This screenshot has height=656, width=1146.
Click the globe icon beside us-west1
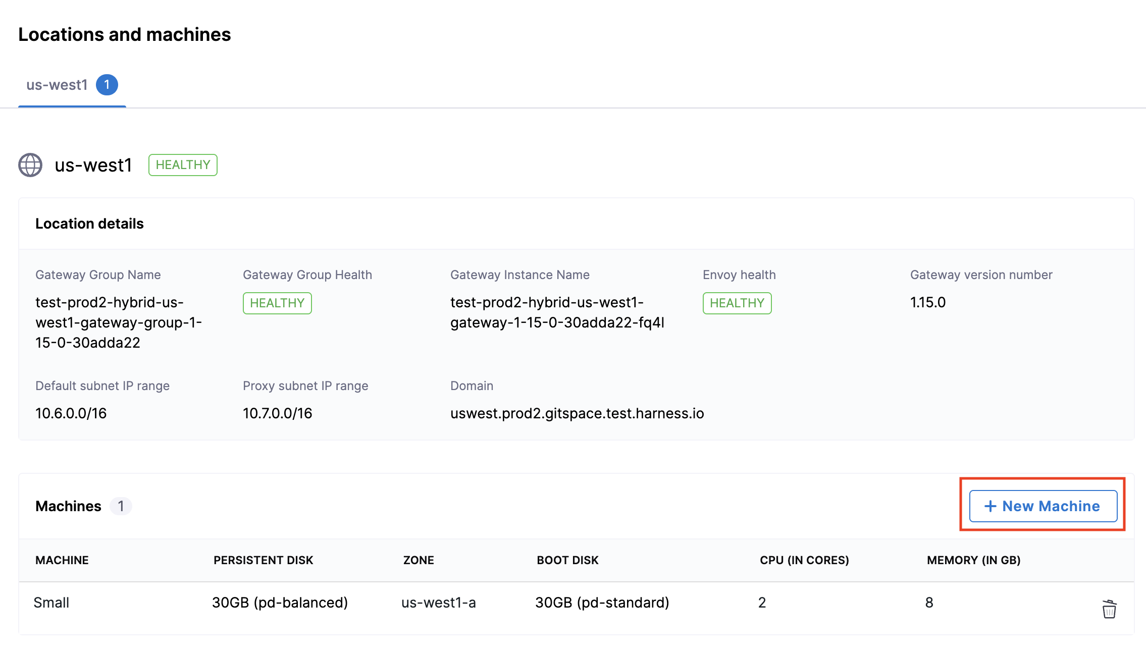point(30,165)
